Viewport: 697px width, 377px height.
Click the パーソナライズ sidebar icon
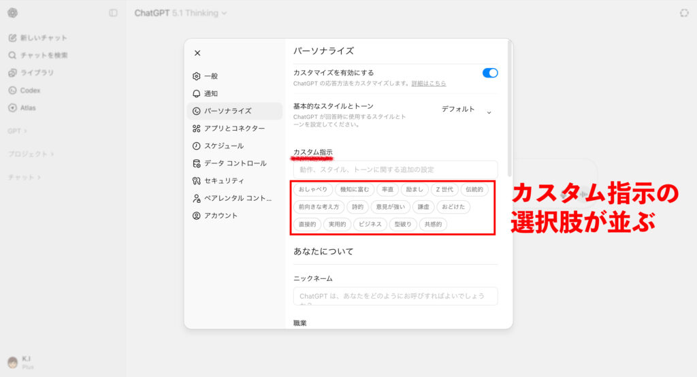point(197,111)
